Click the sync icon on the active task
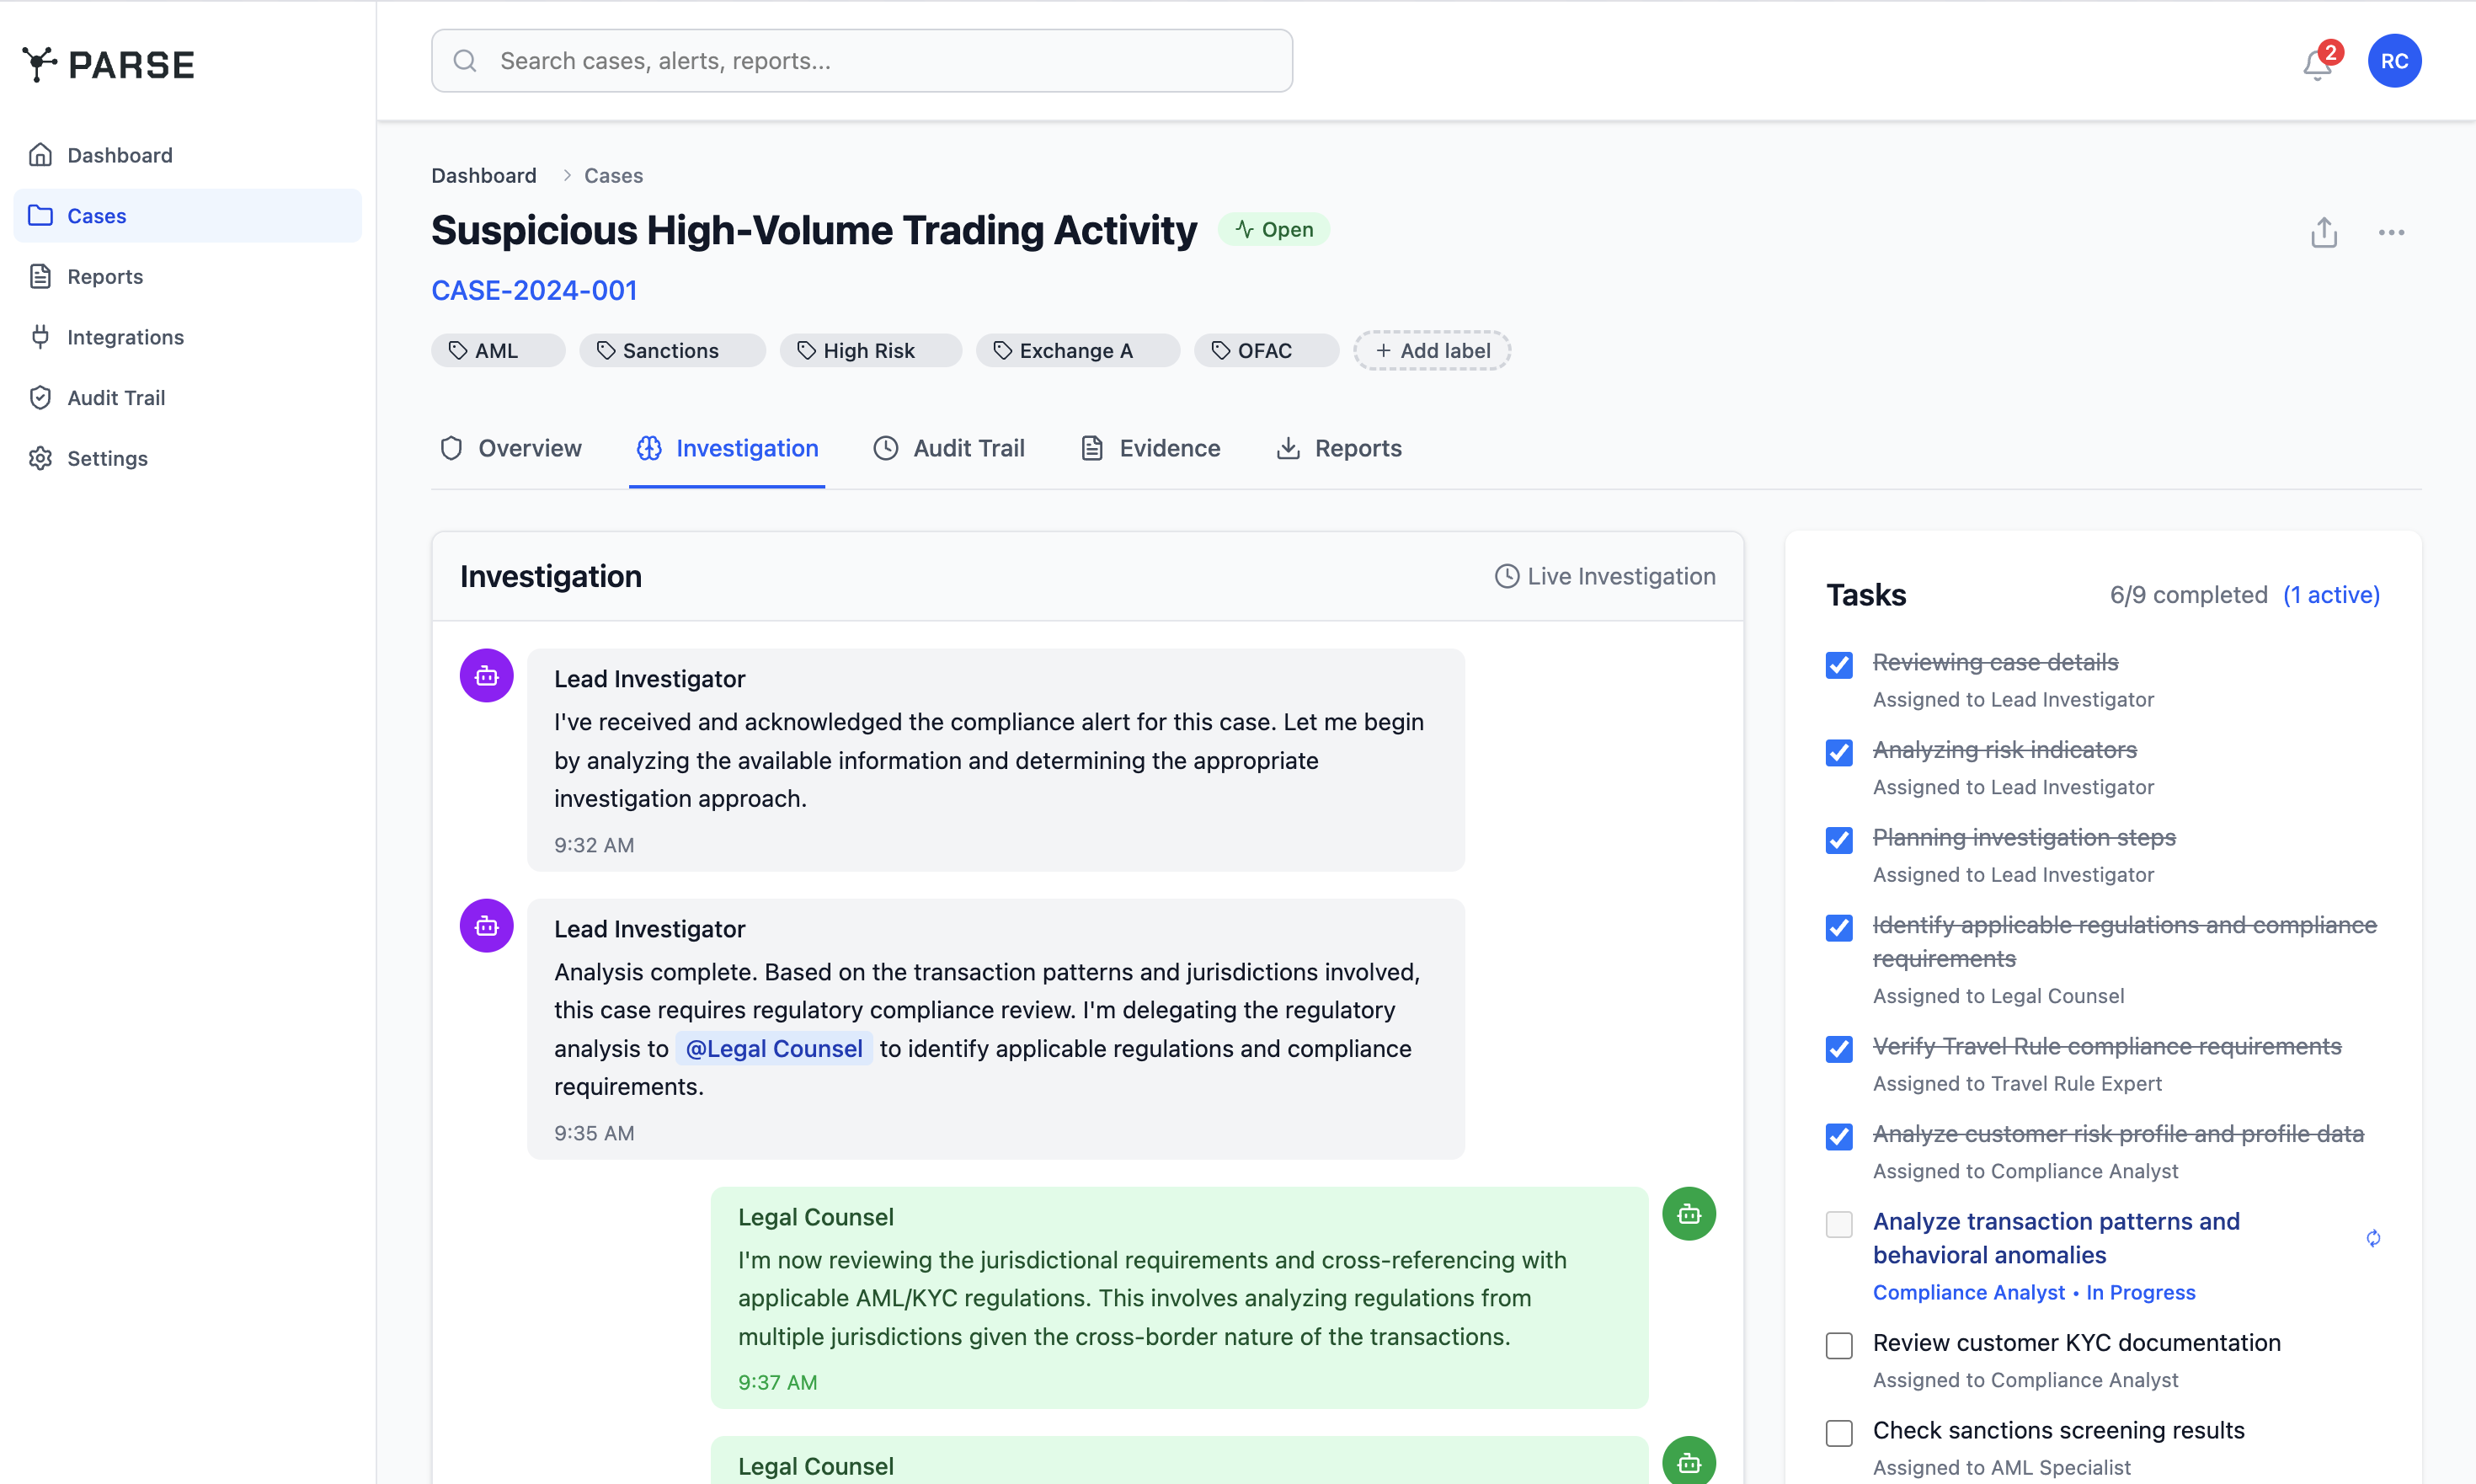The image size is (2476, 1484). 2374,1239
